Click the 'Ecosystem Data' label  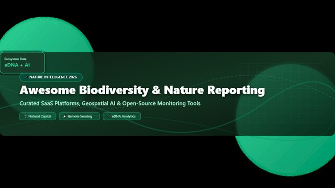(15, 59)
